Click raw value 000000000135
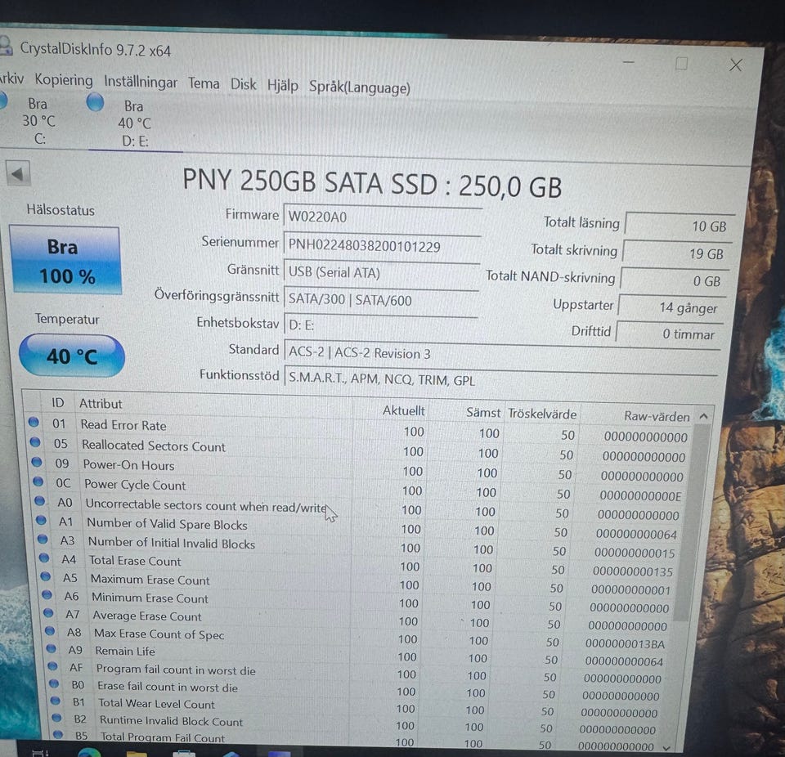The height and width of the screenshot is (757, 785). coord(632,571)
